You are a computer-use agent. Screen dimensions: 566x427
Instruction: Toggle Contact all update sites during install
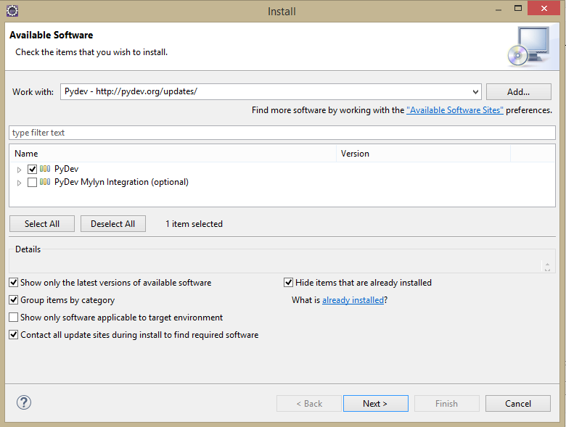tap(14, 335)
